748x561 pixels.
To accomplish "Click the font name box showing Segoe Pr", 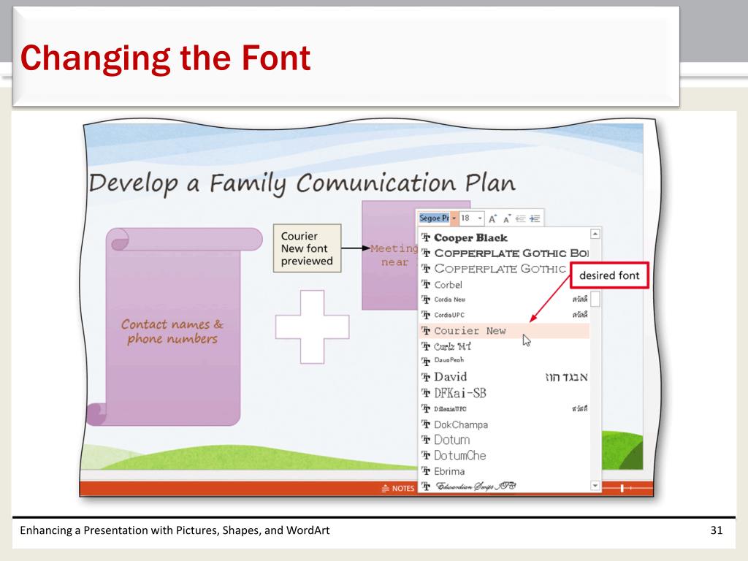I will coord(434,218).
